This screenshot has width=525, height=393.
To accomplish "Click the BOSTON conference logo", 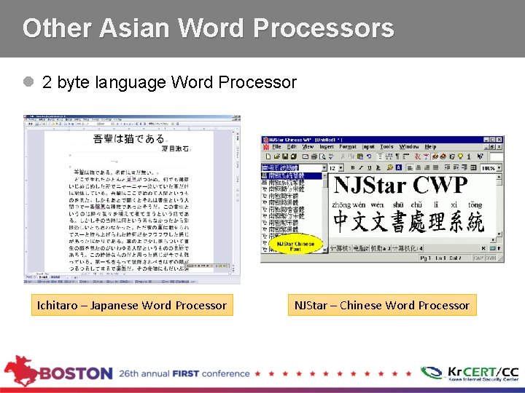I will [x=58, y=372].
